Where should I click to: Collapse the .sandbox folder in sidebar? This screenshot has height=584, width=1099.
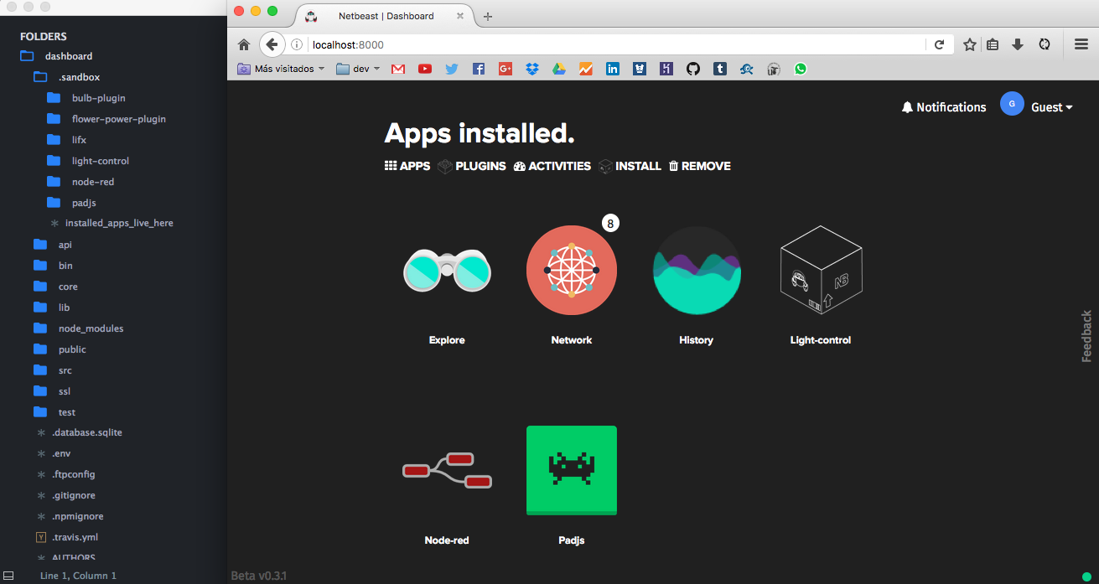tap(79, 77)
